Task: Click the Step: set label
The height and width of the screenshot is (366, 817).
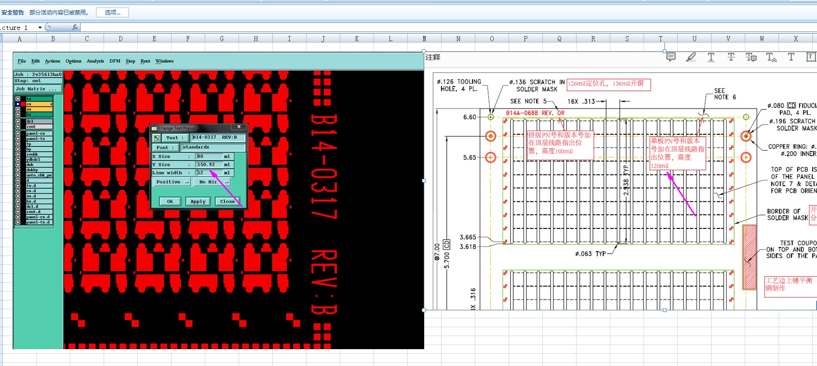Action: tap(38, 81)
